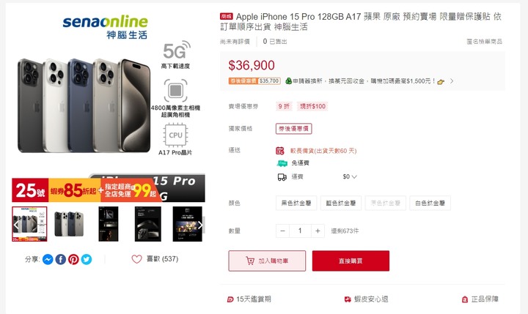Image resolution: width=528 pixels, height=314 pixels.
Task: Select 黑色鈦金屬 color option
Action: point(296,203)
